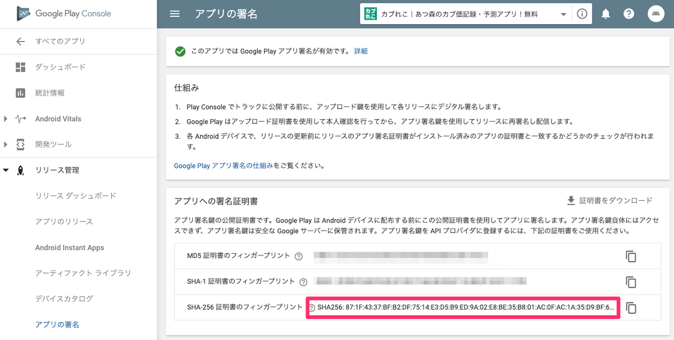This screenshot has width=674, height=340.
Task: Open app info circle icon
Action: 582,15
